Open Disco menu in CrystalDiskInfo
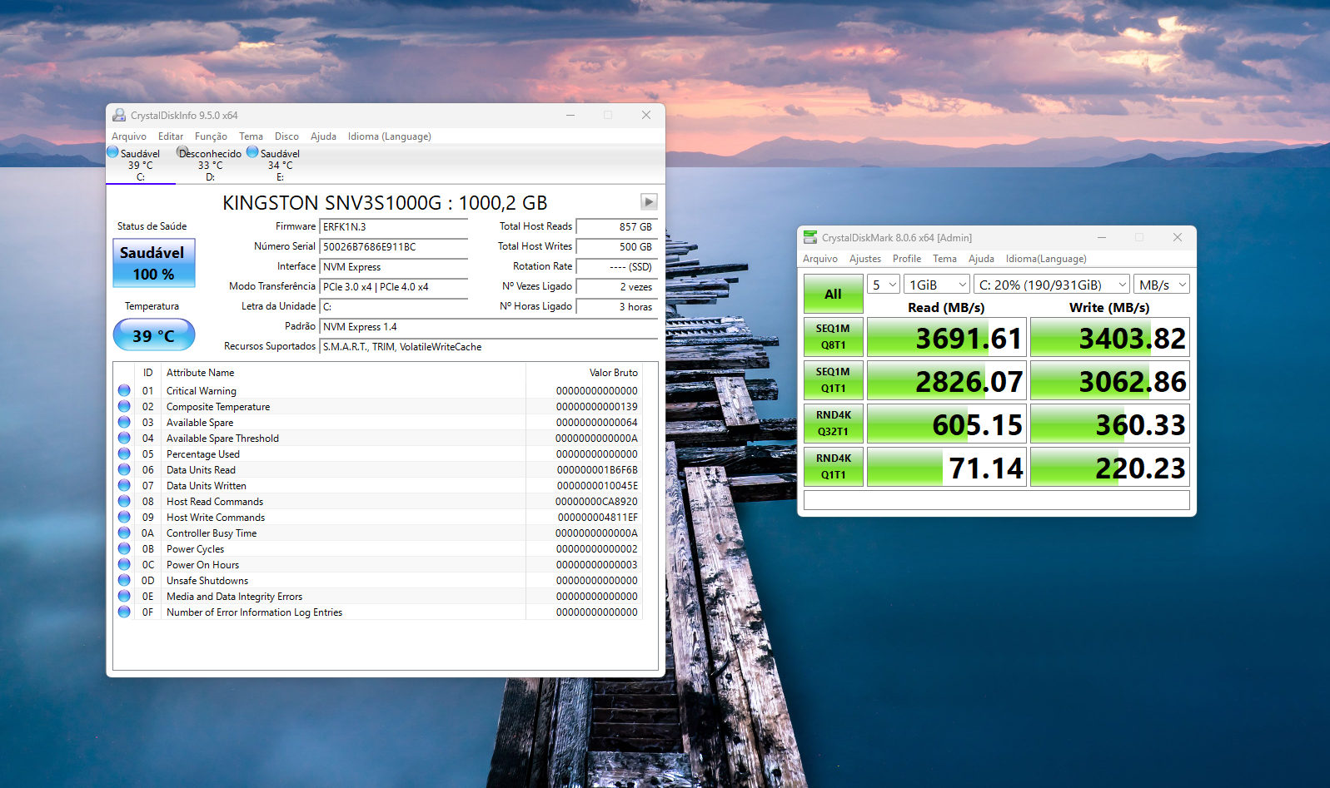Image resolution: width=1330 pixels, height=788 pixels. pos(286,136)
